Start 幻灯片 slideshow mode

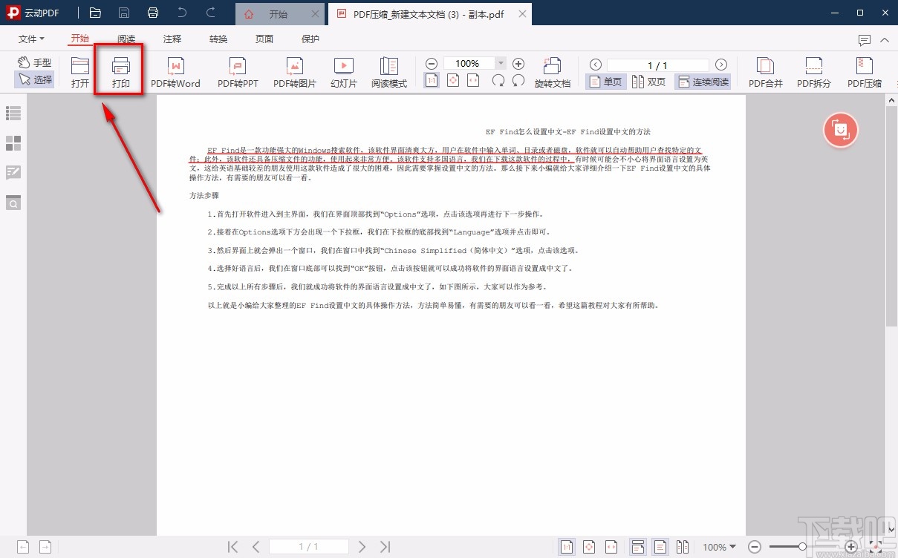coord(343,72)
